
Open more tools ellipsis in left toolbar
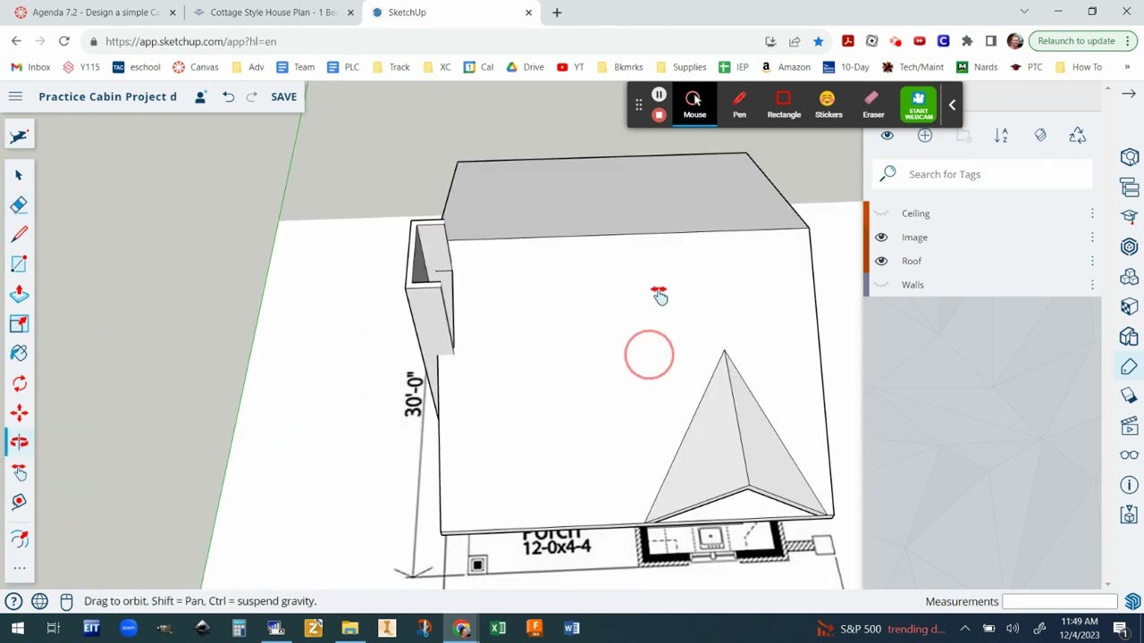(x=19, y=568)
